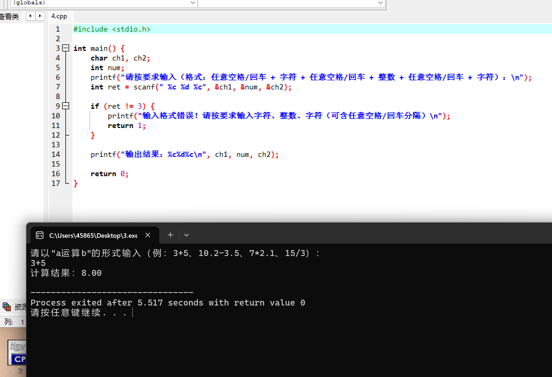Expand the (globals) scope dropdown
The width and height of the screenshot is (552, 377).
(x=192, y=3)
